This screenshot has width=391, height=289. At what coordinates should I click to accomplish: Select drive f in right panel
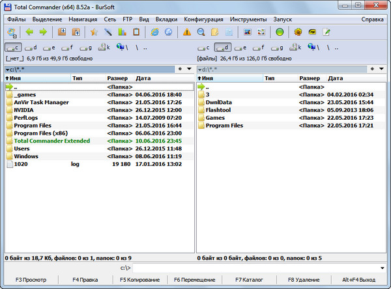tap(258, 48)
